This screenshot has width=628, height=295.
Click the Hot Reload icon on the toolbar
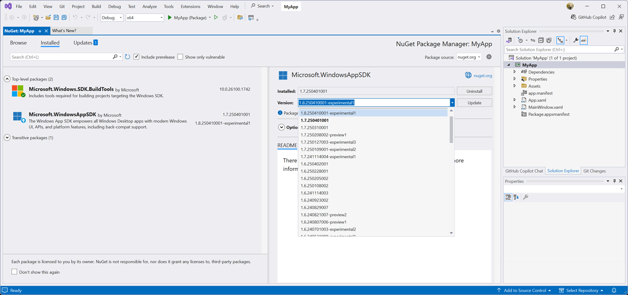[224, 17]
